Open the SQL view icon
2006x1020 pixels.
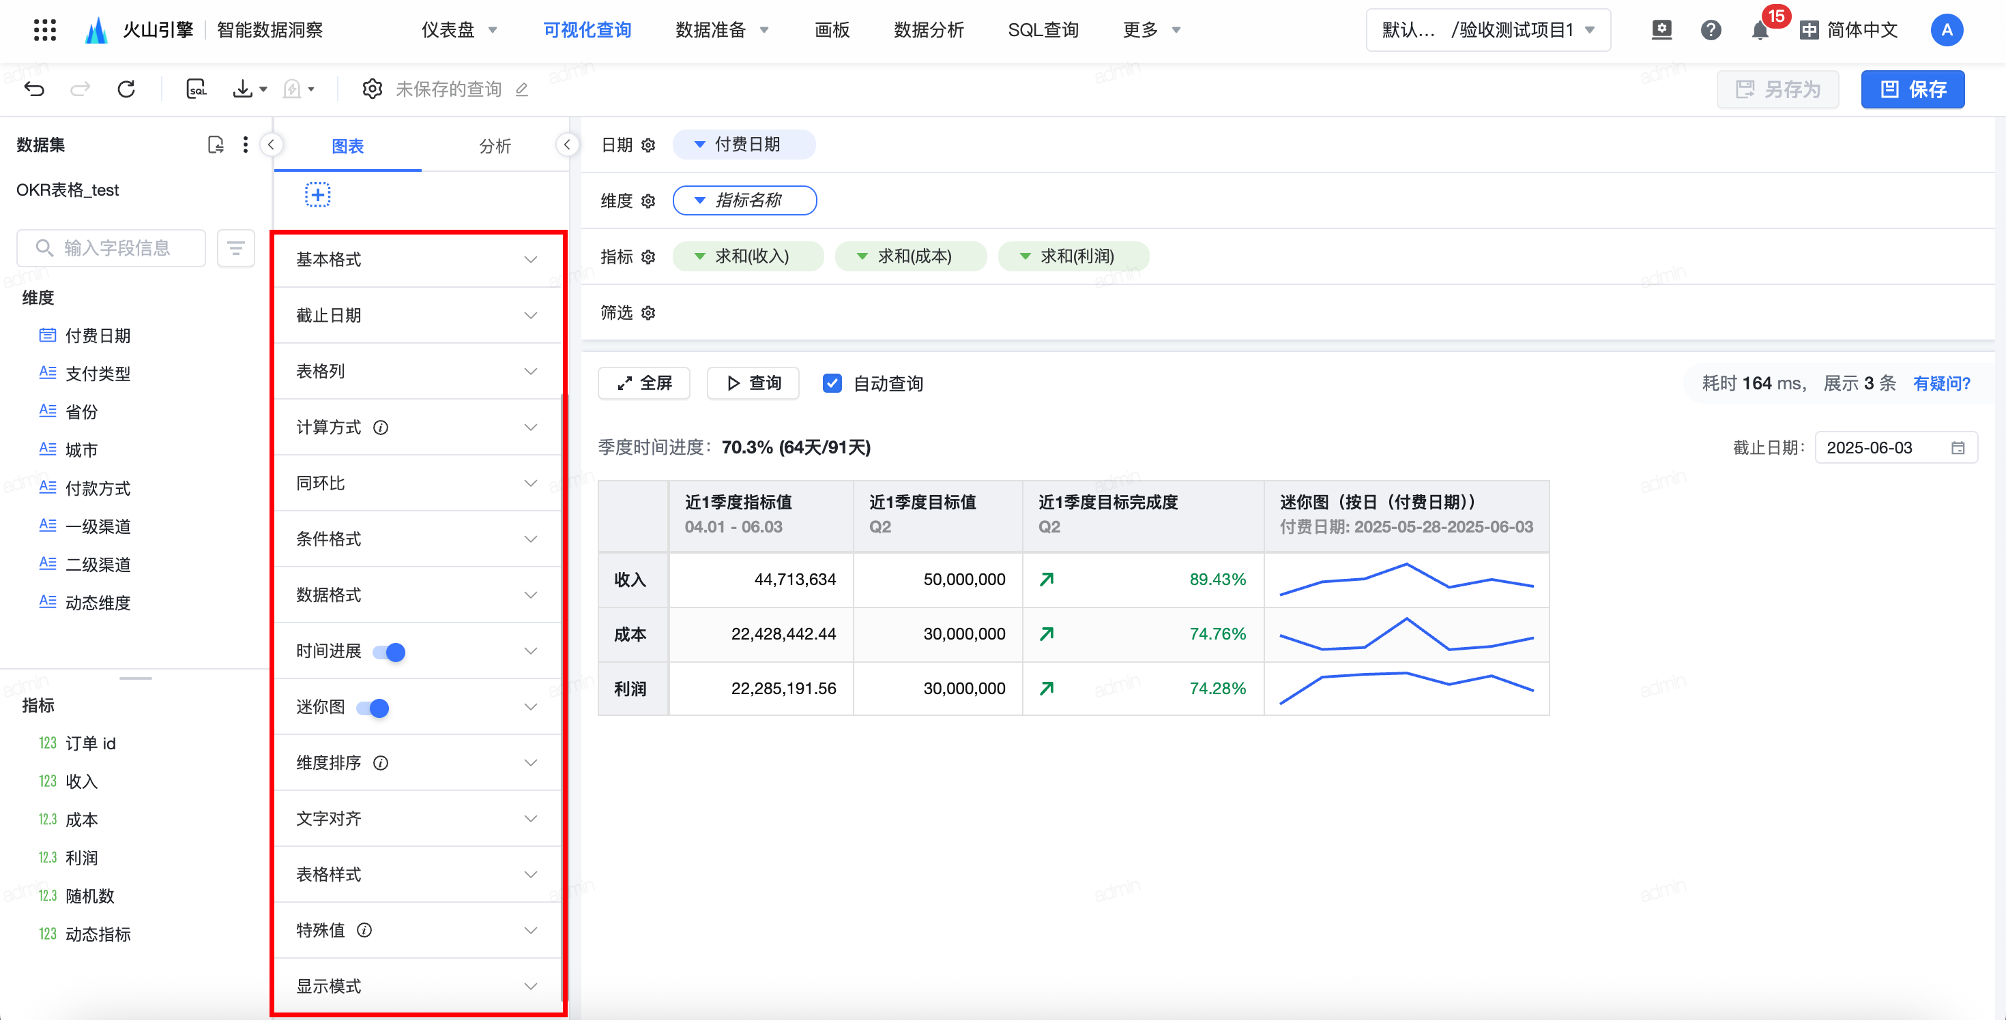(197, 89)
